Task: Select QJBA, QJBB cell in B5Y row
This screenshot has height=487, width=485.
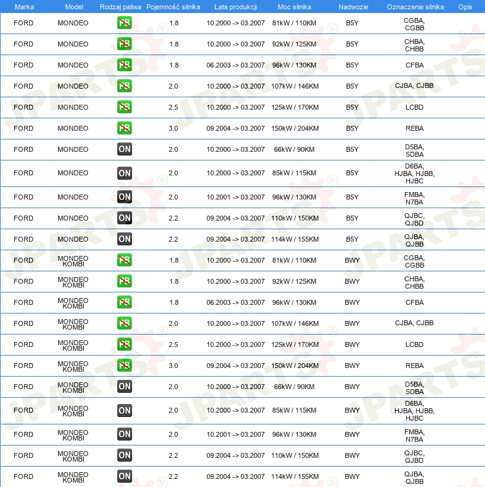Action: tap(414, 240)
